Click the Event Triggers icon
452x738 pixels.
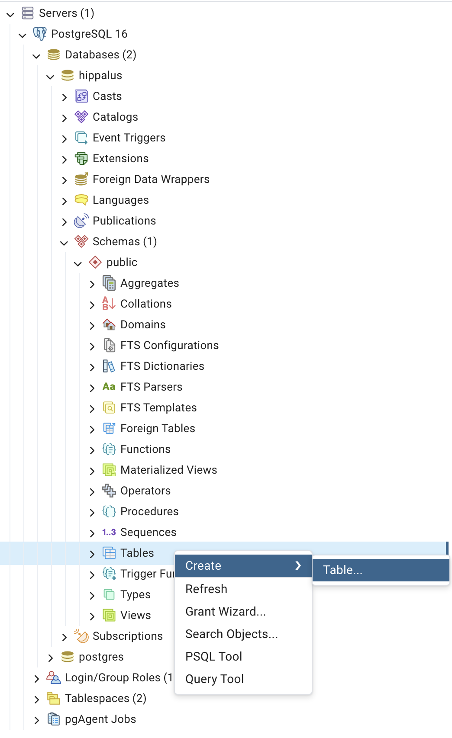coord(81,138)
